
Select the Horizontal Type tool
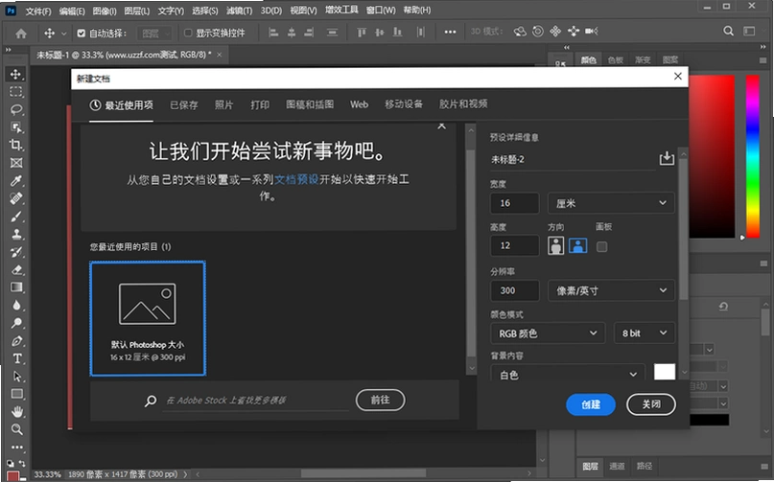click(x=15, y=358)
